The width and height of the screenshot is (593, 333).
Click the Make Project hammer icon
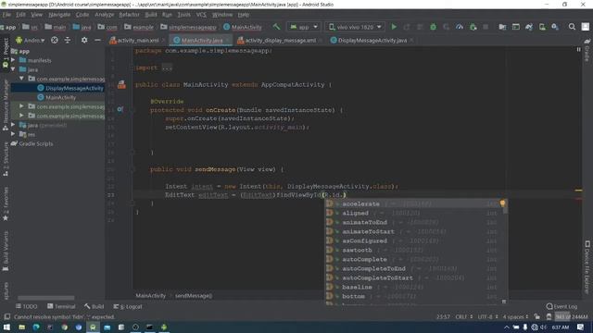(276, 27)
